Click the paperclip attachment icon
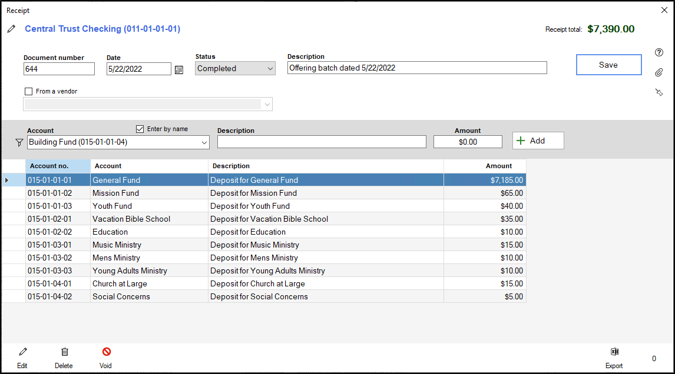 click(659, 72)
